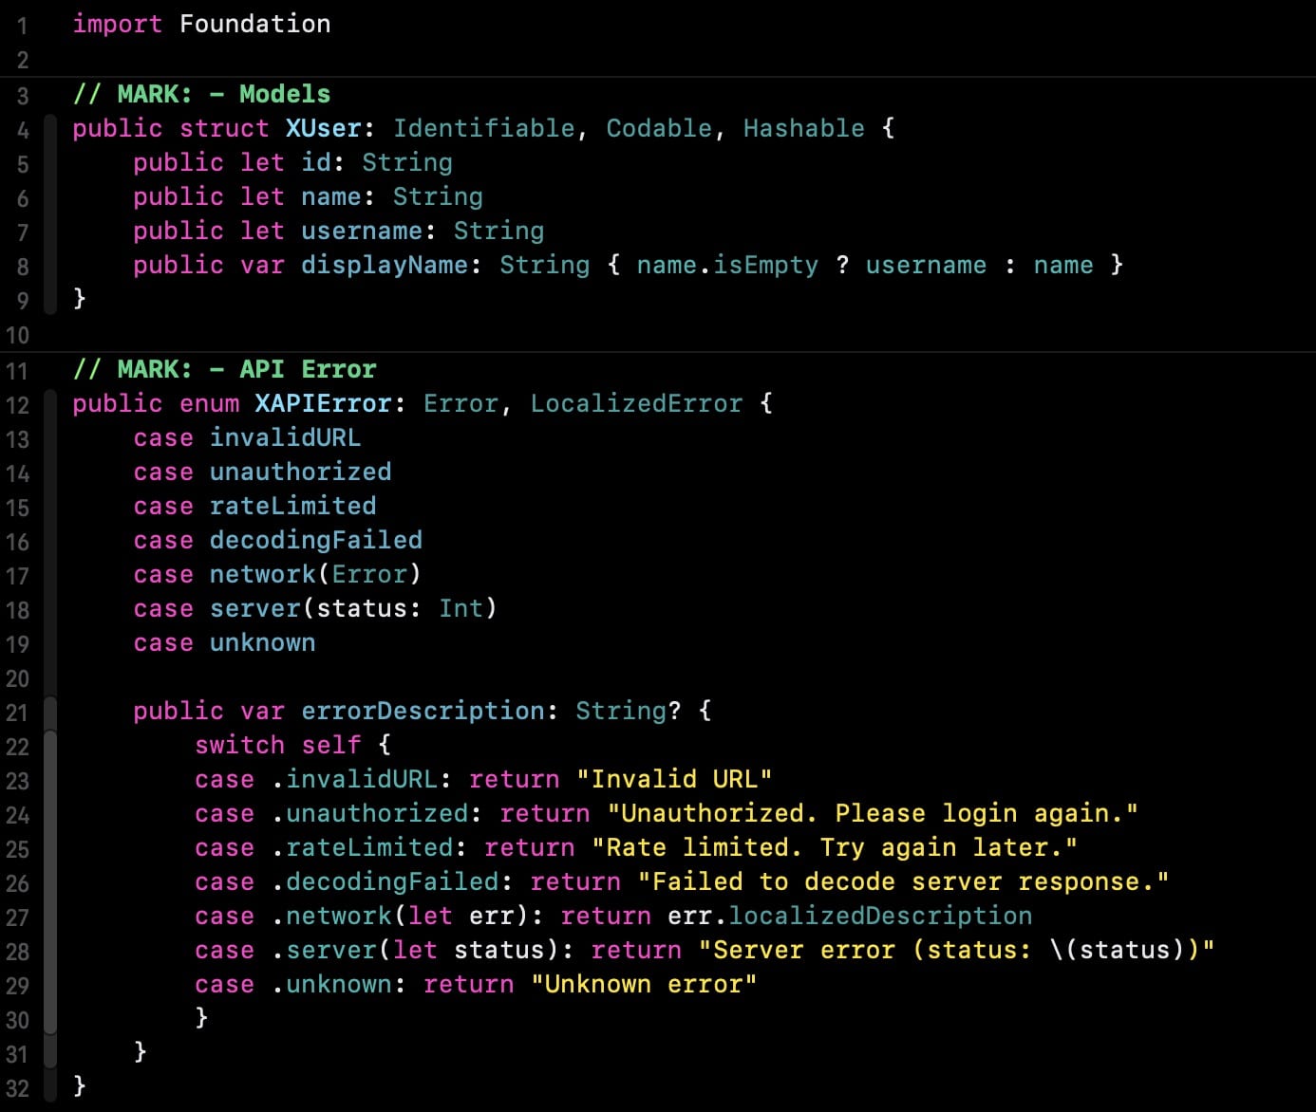Click line number 32 in the gutter
The height and width of the screenshot is (1112, 1316).
18,1088
